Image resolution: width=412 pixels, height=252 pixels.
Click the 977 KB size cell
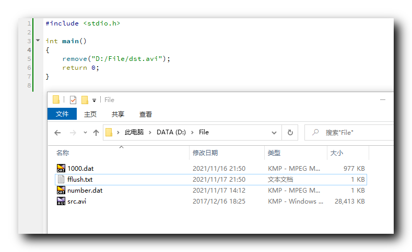(354, 169)
